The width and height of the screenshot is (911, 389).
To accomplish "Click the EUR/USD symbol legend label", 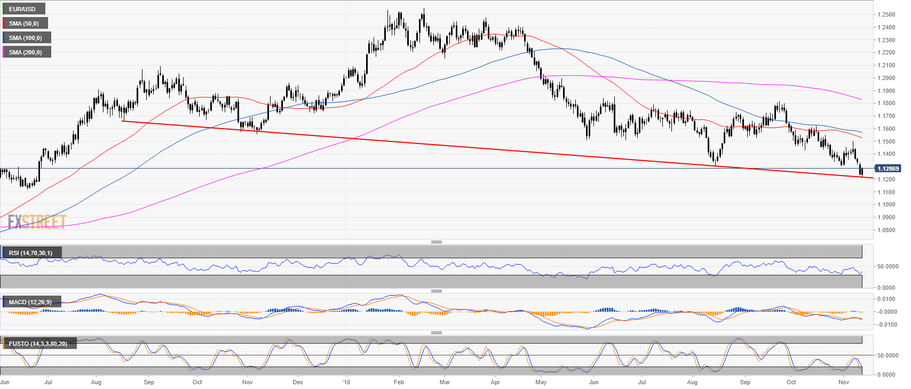I will (23, 9).
